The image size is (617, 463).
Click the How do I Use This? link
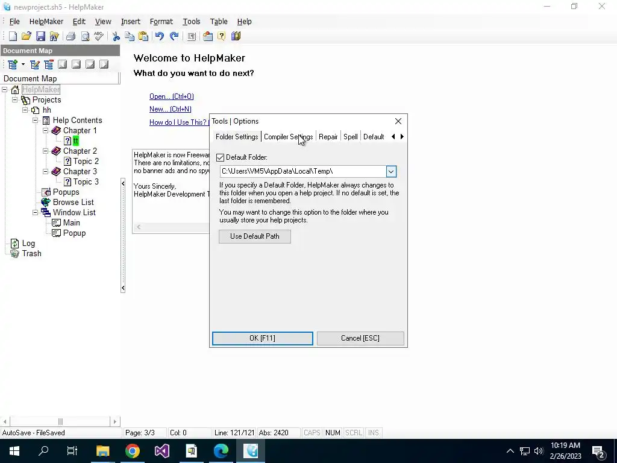[179, 122]
